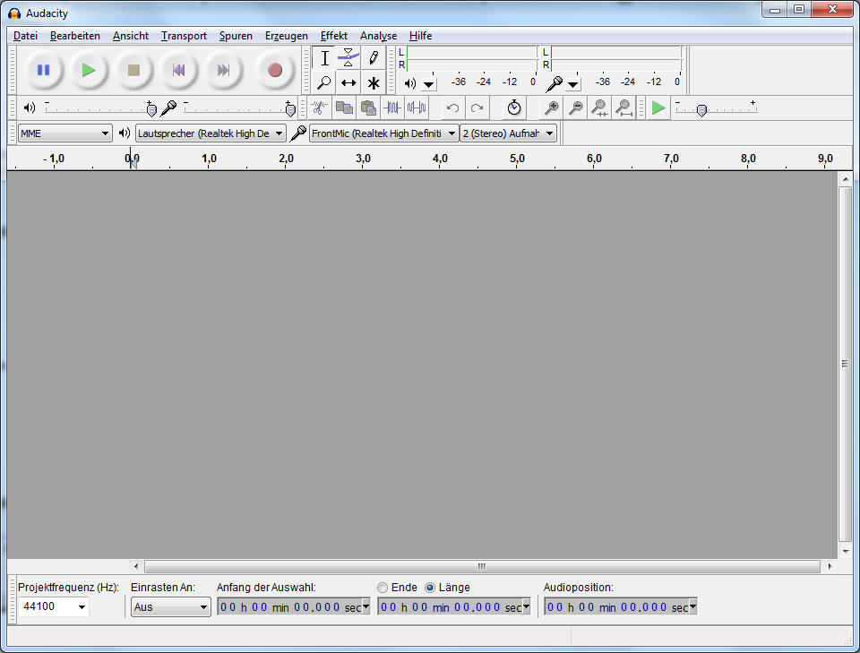This screenshot has height=653, width=860.
Task: Open the Analyse menu
Action: pyautogui.click(x=378, y=36)
